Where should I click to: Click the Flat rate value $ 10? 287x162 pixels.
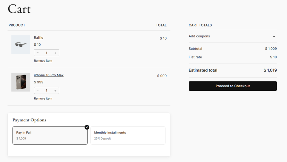coord(273,57)
